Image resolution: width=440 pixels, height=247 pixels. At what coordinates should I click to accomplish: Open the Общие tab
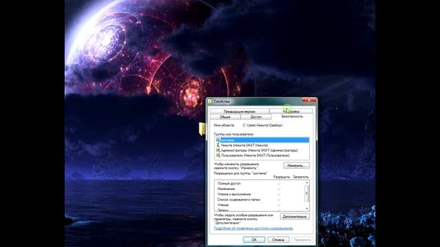pyautogui.click(x=225, y=117)
